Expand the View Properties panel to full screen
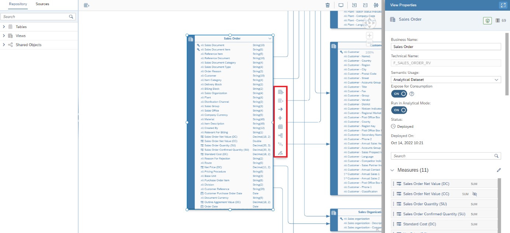This screenshot has height=233, width=510. pyautogui.click(x=503, y=5)
